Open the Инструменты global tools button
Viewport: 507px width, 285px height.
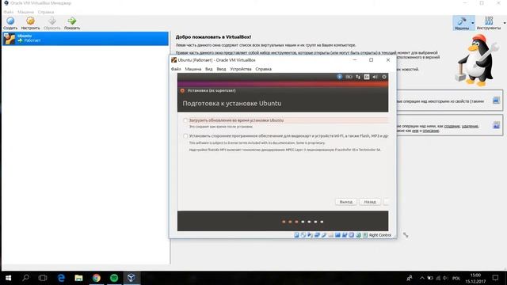[489, 23]
